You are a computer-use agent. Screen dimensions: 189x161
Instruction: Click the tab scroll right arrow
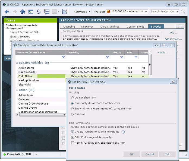point(182,26)
